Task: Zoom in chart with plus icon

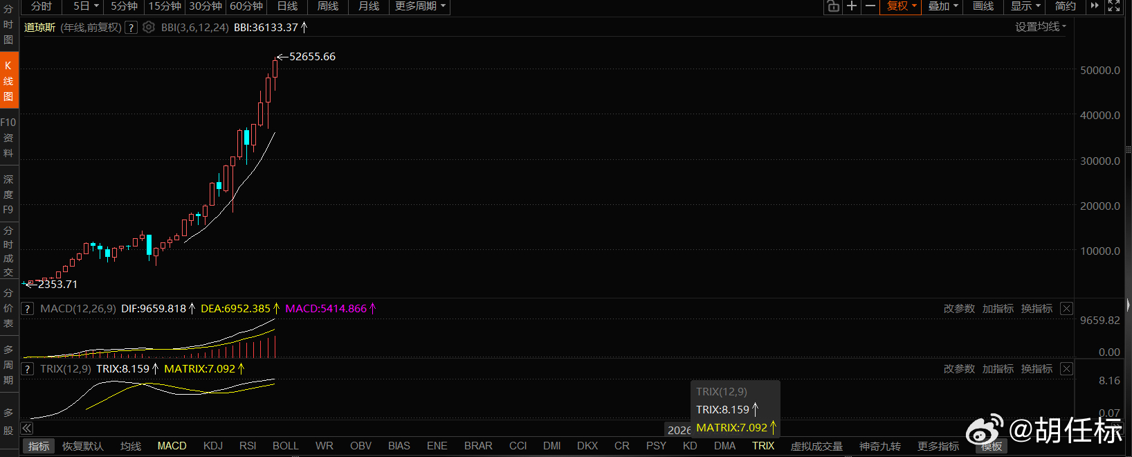Action: (x=852, y=6)
